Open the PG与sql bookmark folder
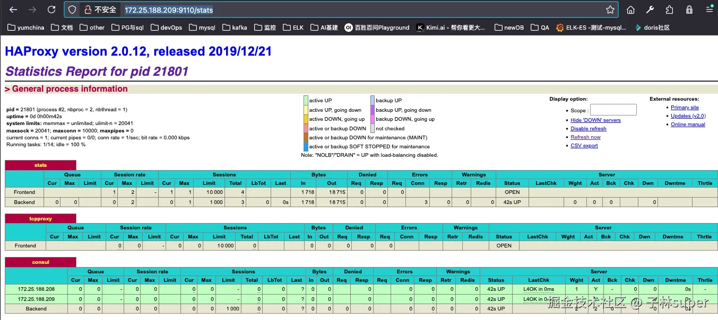 click(128, 28)
